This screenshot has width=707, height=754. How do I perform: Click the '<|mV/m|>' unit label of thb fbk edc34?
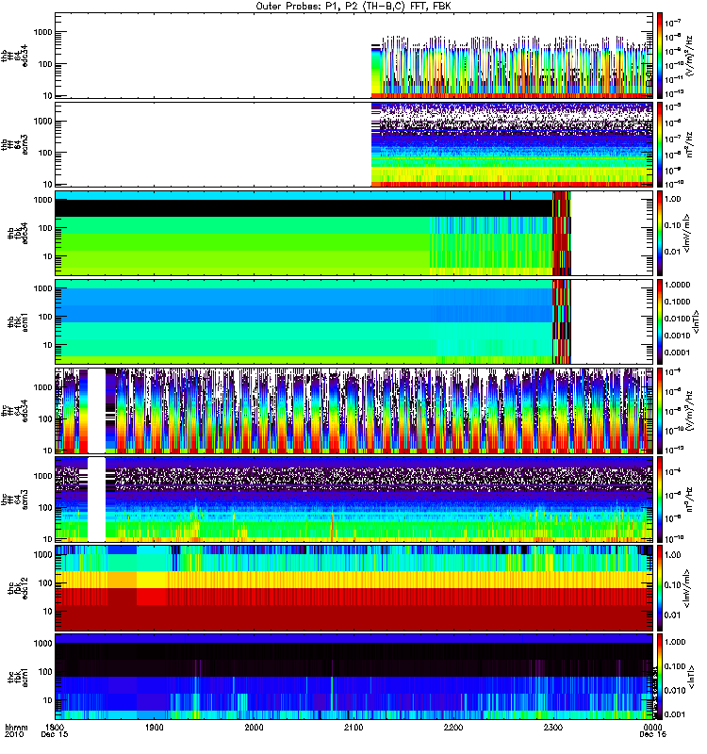click(687, 233)
